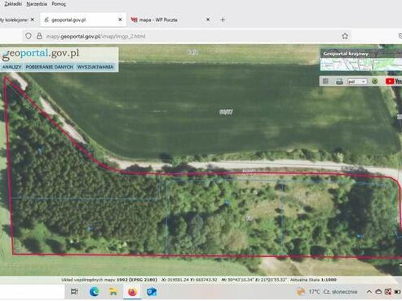Click the map layers grid icon

click(x=325, y=81)
